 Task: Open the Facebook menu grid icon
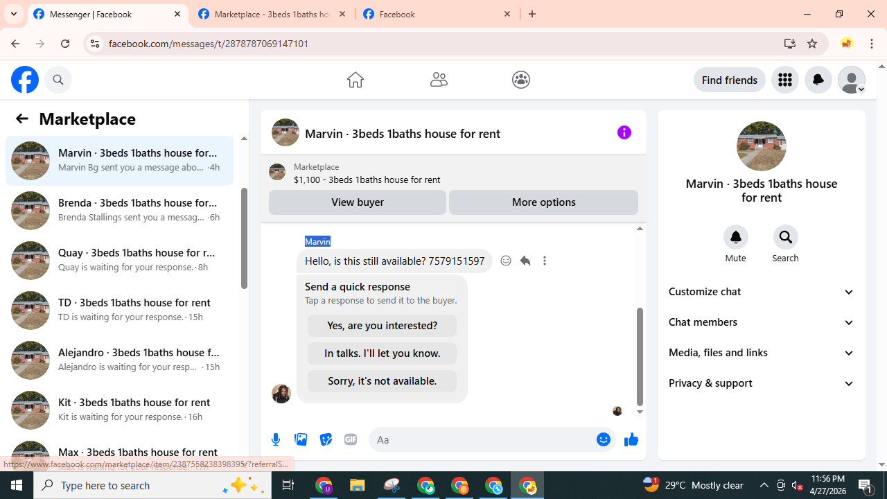click(x=785, y=80)
